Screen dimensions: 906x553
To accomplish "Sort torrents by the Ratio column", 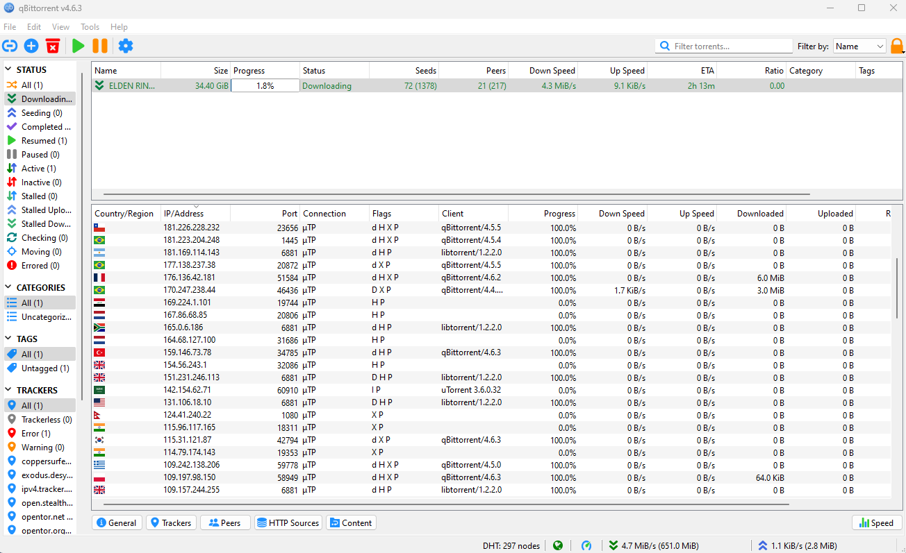I will pyautogui.click(x=751, y=71).
